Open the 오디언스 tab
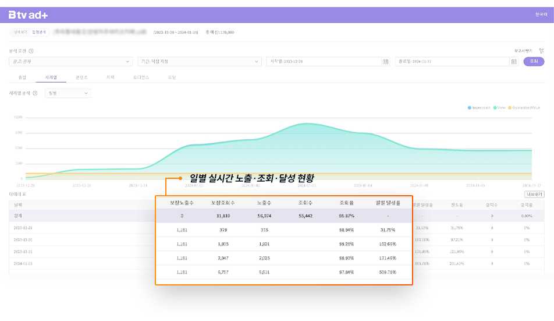The image size is (554, 321). pyautogui.click(x=141, y=77)
